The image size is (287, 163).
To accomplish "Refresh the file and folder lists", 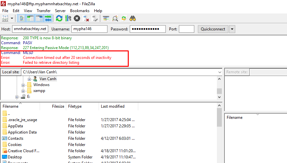I will click(59, 18).
